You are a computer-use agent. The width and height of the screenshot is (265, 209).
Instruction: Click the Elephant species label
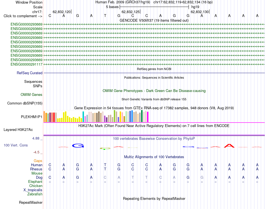click(x=35, y=181)
